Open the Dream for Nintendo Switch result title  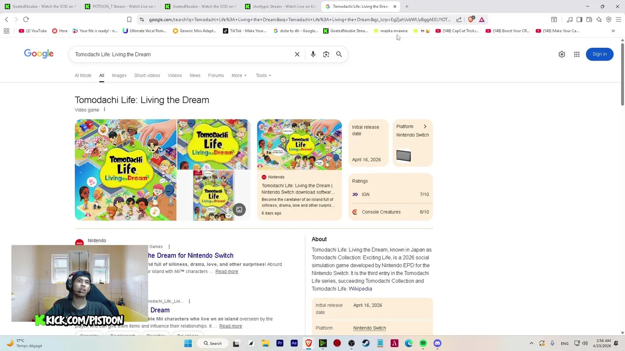pos(190,255)
